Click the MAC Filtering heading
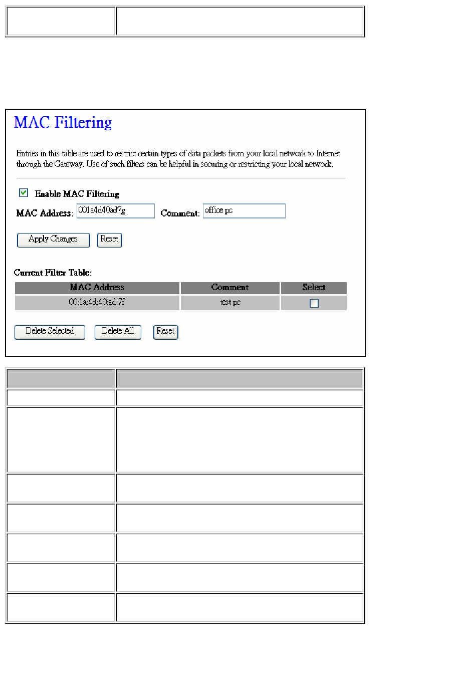The image size is (476, 695). [63, 123]
